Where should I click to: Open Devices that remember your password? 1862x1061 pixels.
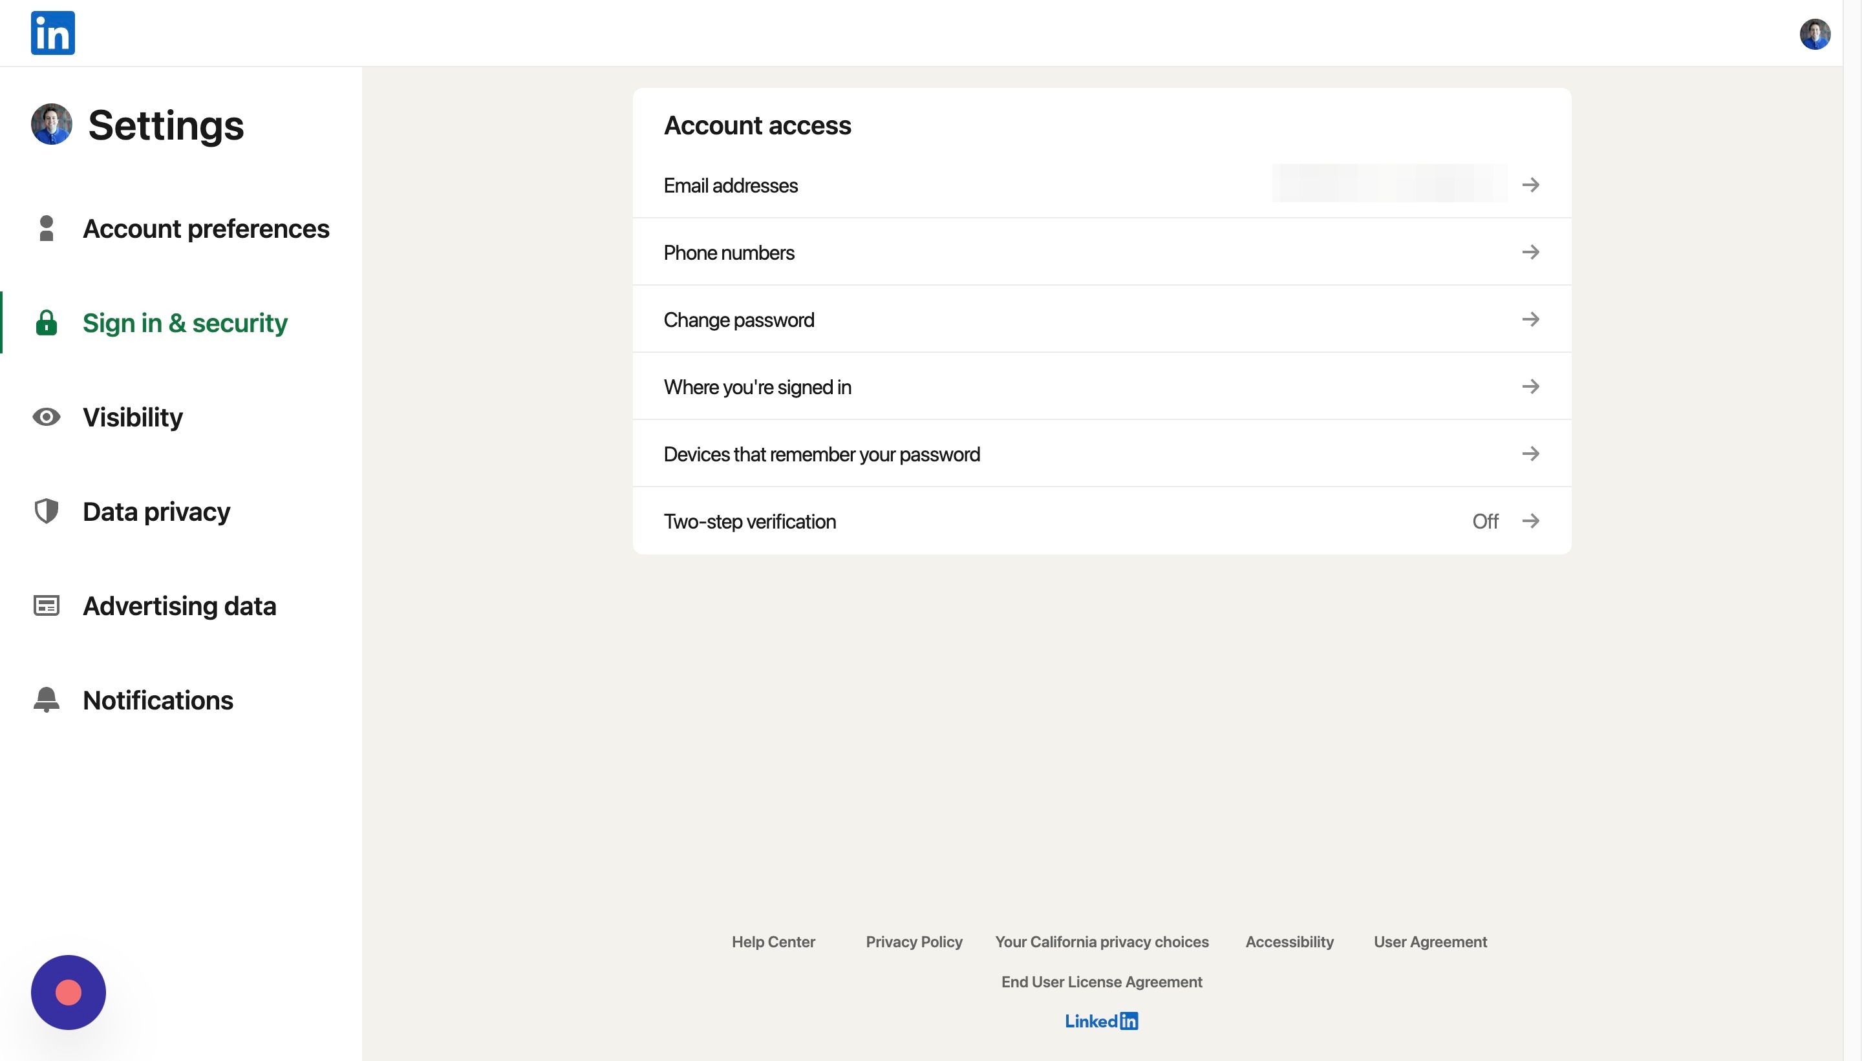(x=822, y=454)
